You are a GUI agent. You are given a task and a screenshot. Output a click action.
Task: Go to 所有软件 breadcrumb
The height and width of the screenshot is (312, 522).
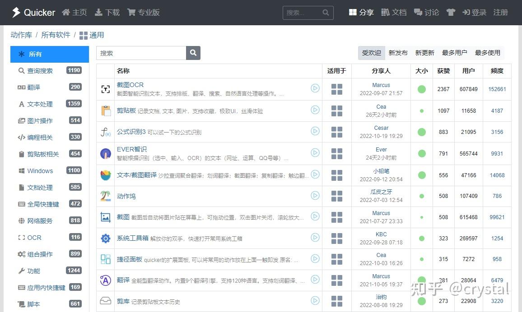56,35
